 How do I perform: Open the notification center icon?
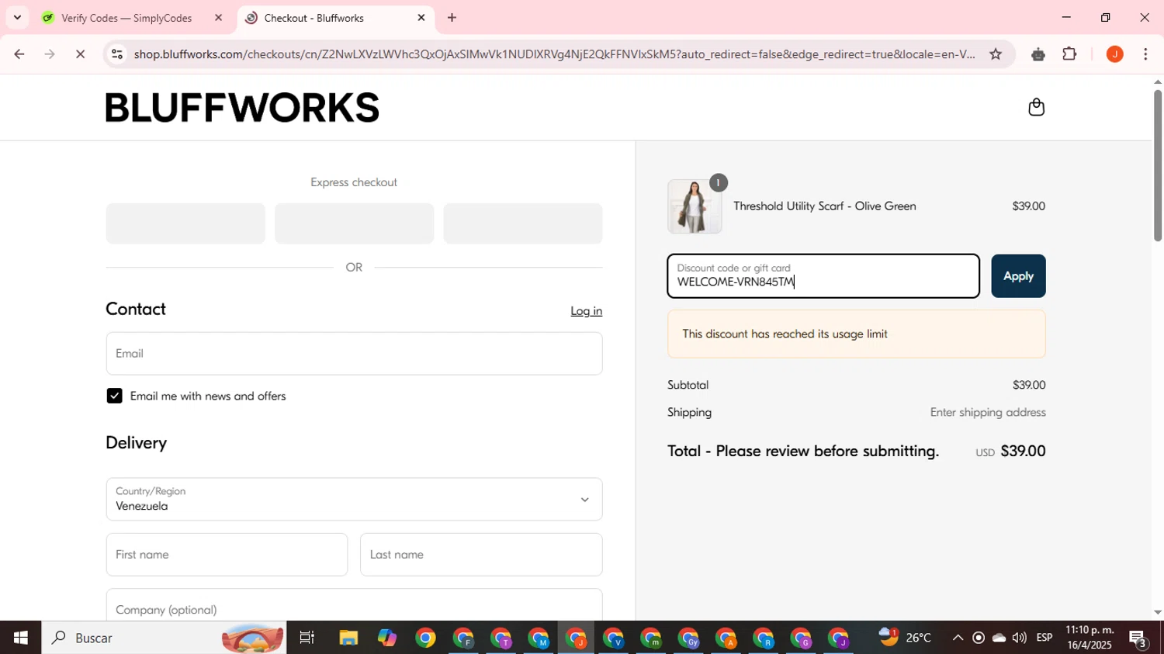click(1138, 639)
